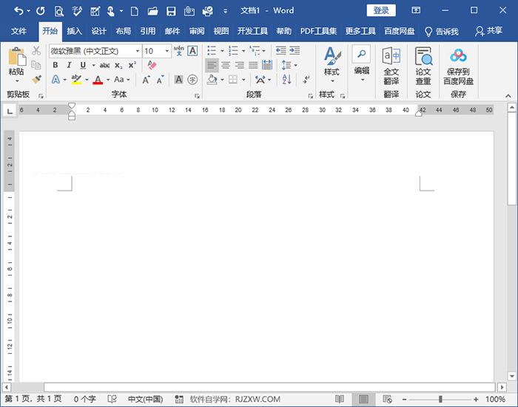The width and height of the screenshot is (518, 407).
Task: Click 保存到百度网盘 cloud save icon
Action: click(x=458, y=66)
